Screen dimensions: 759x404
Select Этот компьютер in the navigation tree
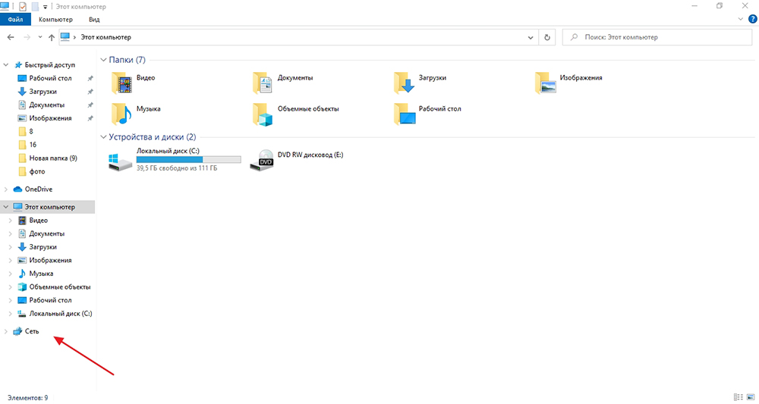47,207
